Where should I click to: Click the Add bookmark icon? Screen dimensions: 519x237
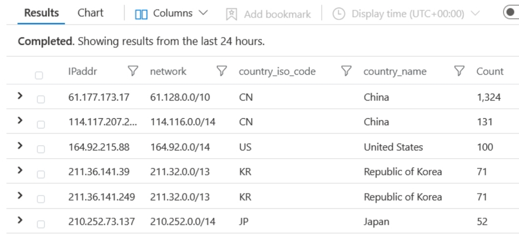231,14
